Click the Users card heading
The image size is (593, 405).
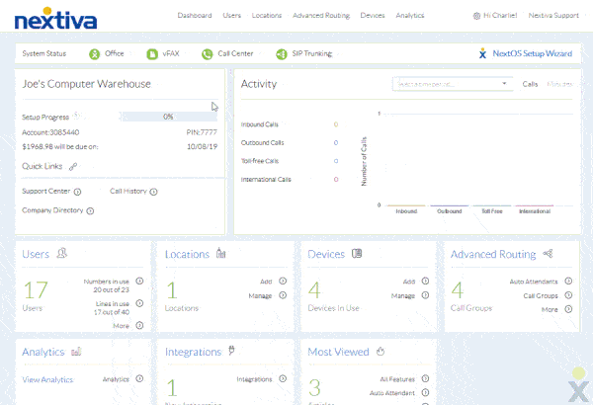click(36, 254)
